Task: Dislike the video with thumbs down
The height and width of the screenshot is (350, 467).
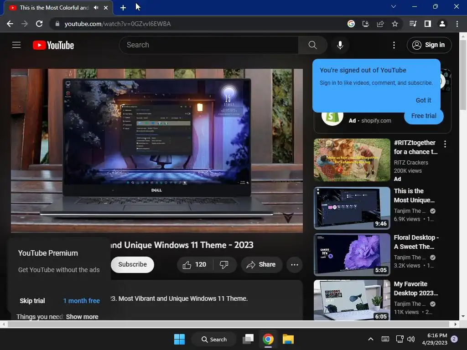Action: click(224, 265)
